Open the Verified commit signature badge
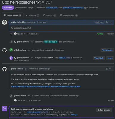This screenshot has width=115, height=119. 100,34
